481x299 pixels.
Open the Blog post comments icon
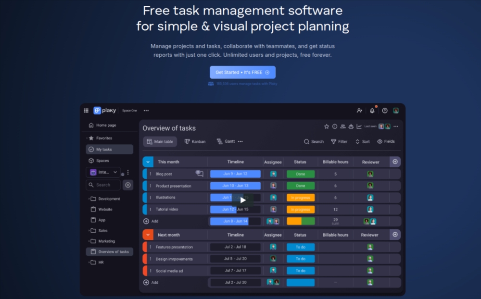(x=200, y=174)
